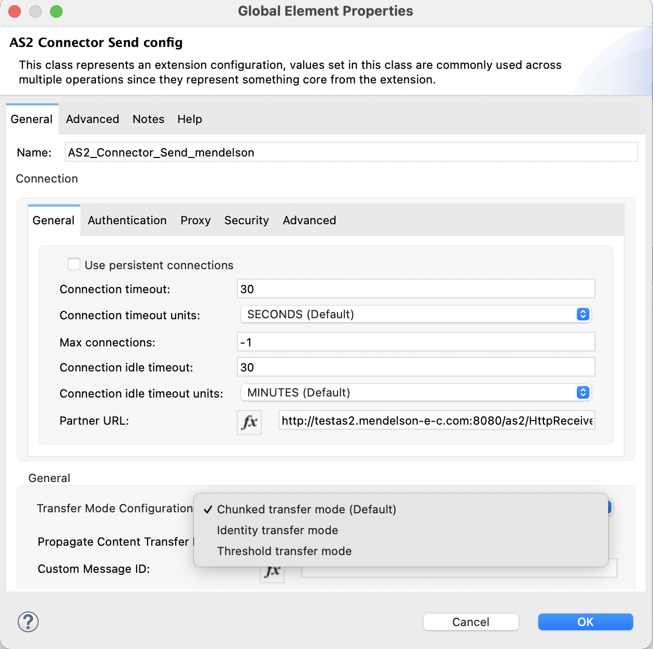Click the fx expression icon beside Partner URL

(249, 421)
